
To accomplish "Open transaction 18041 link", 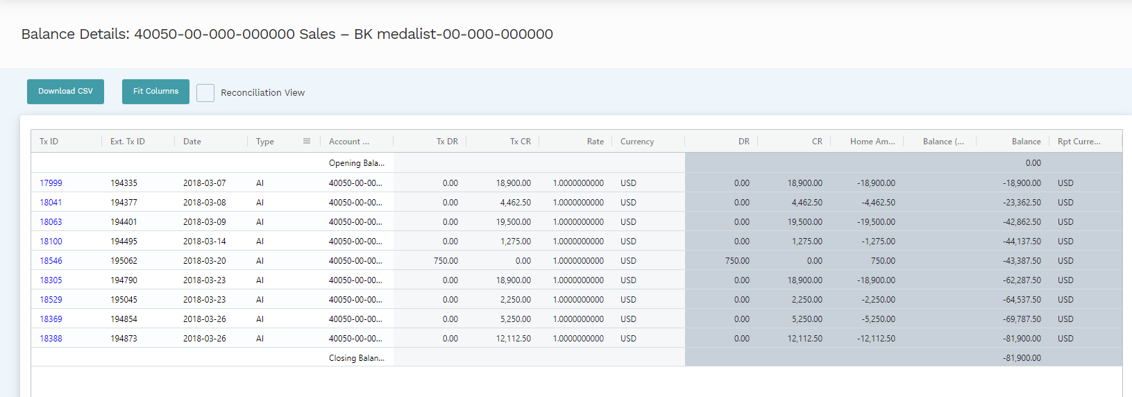I will (x=51, y=203).
